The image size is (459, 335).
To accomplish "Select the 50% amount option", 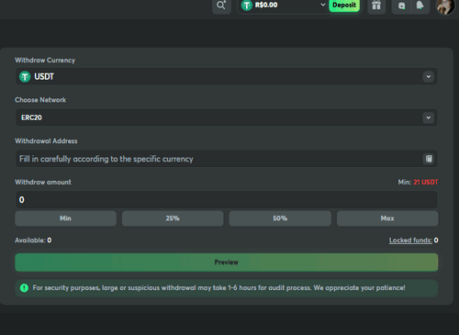I will coord(280,218).
